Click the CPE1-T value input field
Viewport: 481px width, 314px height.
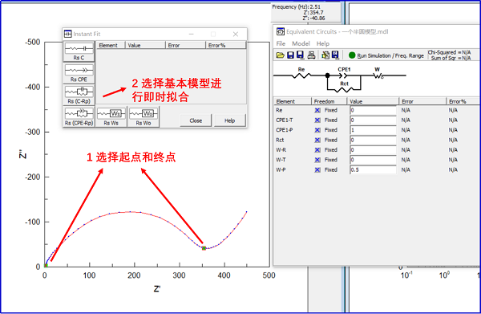(x=373, y=120)
